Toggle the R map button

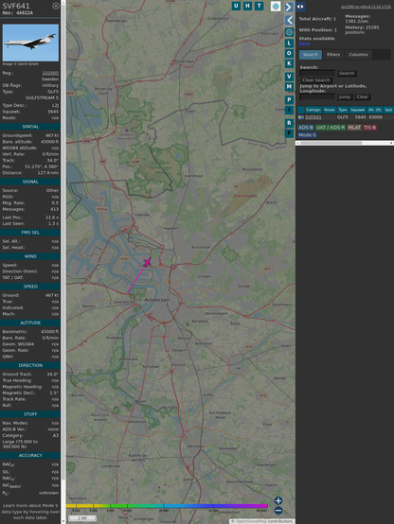click(x=289, y=123)
